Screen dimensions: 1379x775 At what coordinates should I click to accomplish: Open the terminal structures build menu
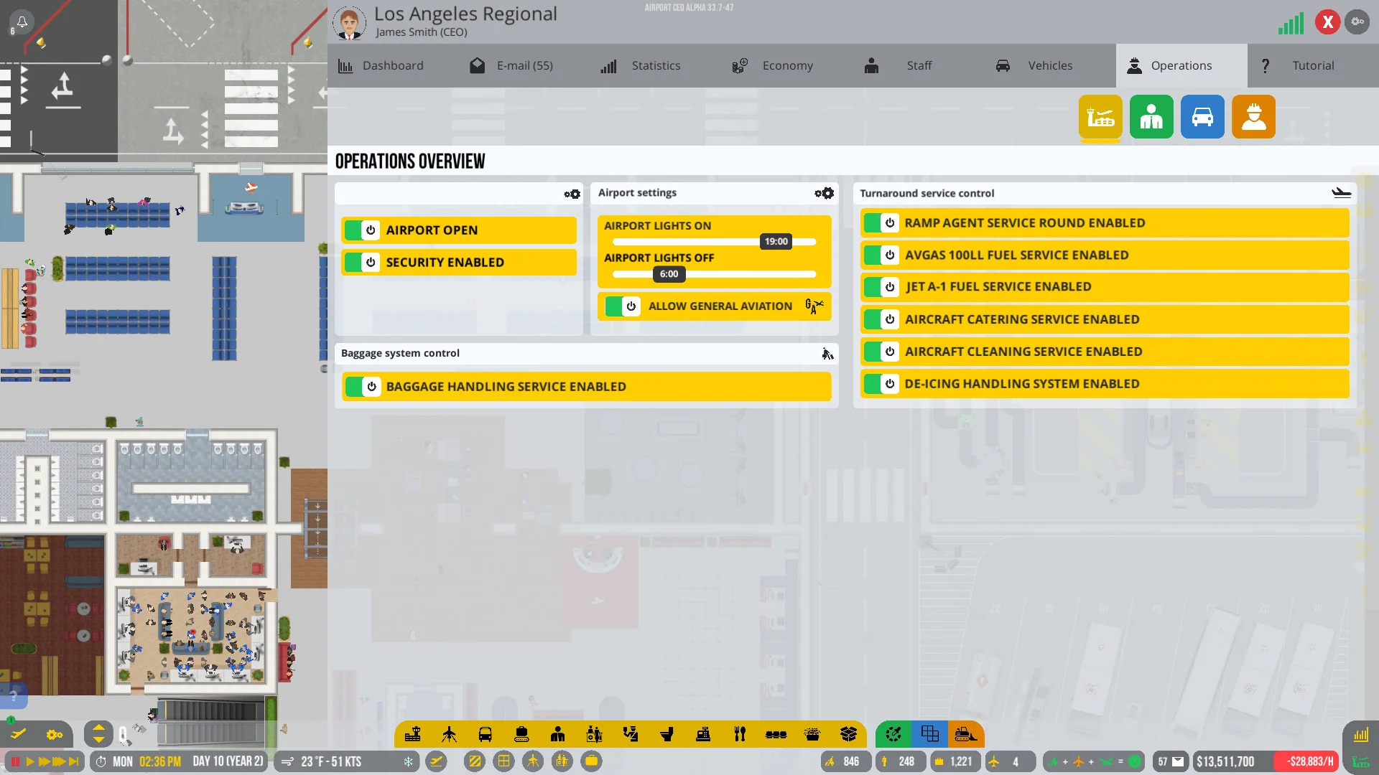tap(411, 734)
